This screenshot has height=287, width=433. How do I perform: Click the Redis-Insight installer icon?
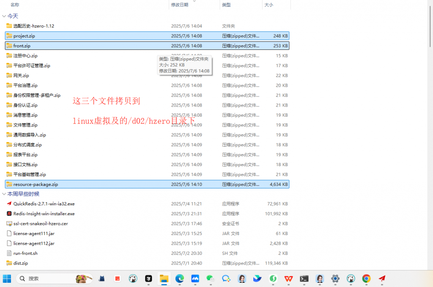(9, 214)
